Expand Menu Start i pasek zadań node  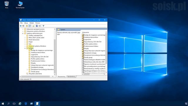point(25,38)
